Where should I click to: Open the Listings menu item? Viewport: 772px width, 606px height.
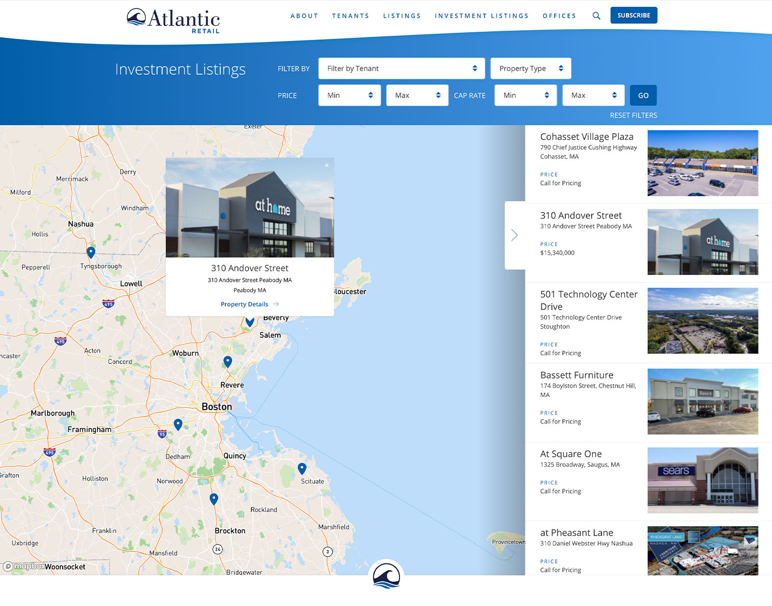pyautogui.click(x=402, y=16)
